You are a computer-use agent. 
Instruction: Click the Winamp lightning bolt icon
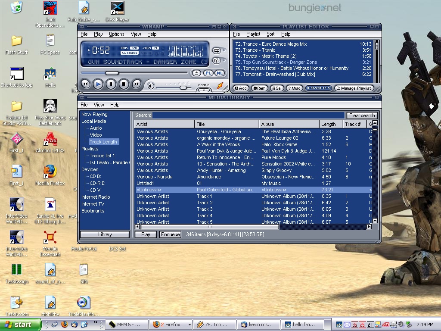coord(220,86)
